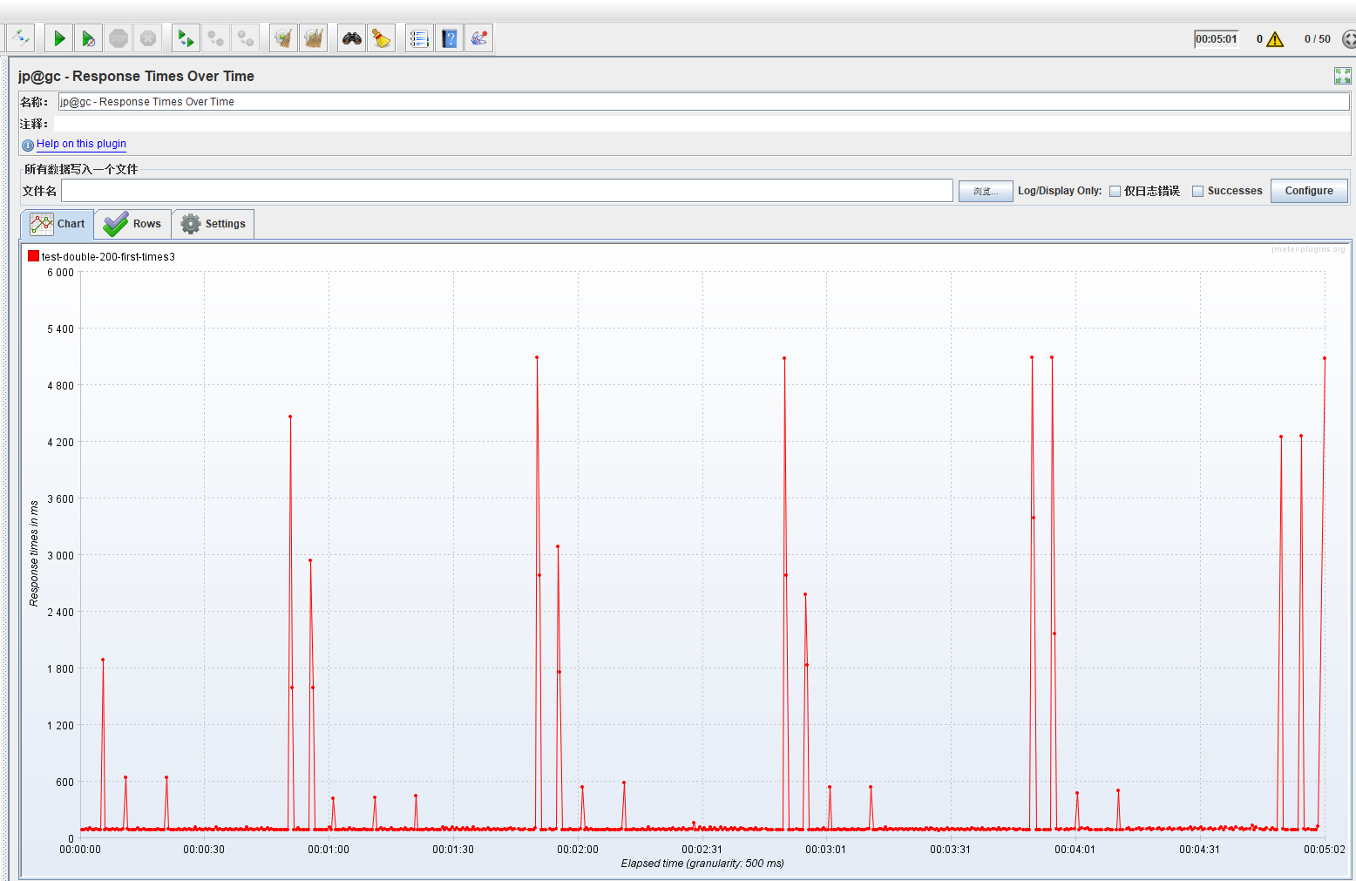This screenshot has width=1356, height=881.
Task: Click Remote stop all icon
Action: coord(215,38)
